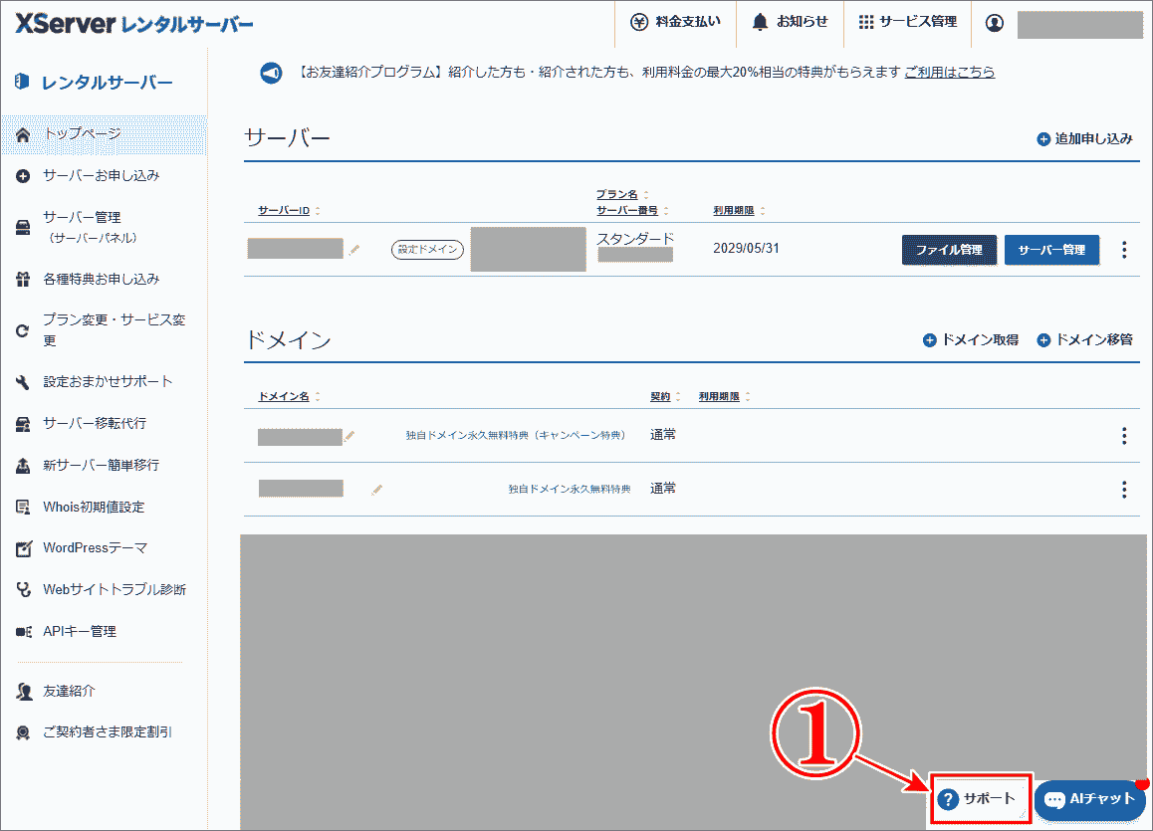
Task: Open サービス管理 grid menu
Action: tap(907, 22)
